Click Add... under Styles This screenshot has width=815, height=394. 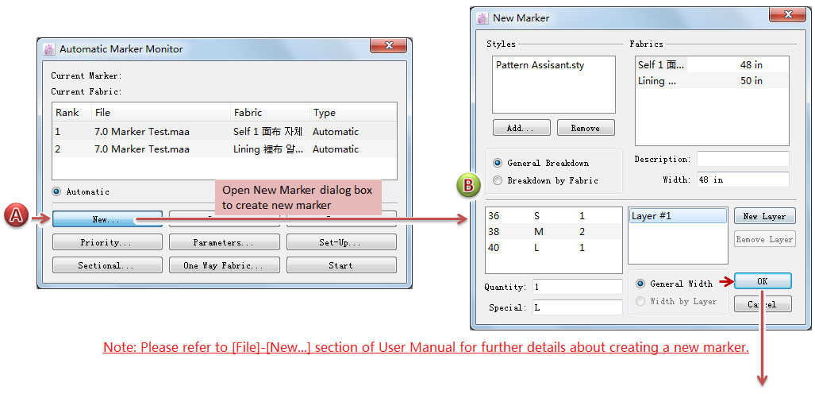coord(521,128)
